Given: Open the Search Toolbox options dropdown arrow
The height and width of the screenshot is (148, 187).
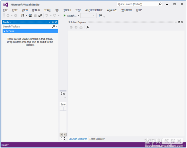Looking at the screenshot, I should (x=57, y=26).
